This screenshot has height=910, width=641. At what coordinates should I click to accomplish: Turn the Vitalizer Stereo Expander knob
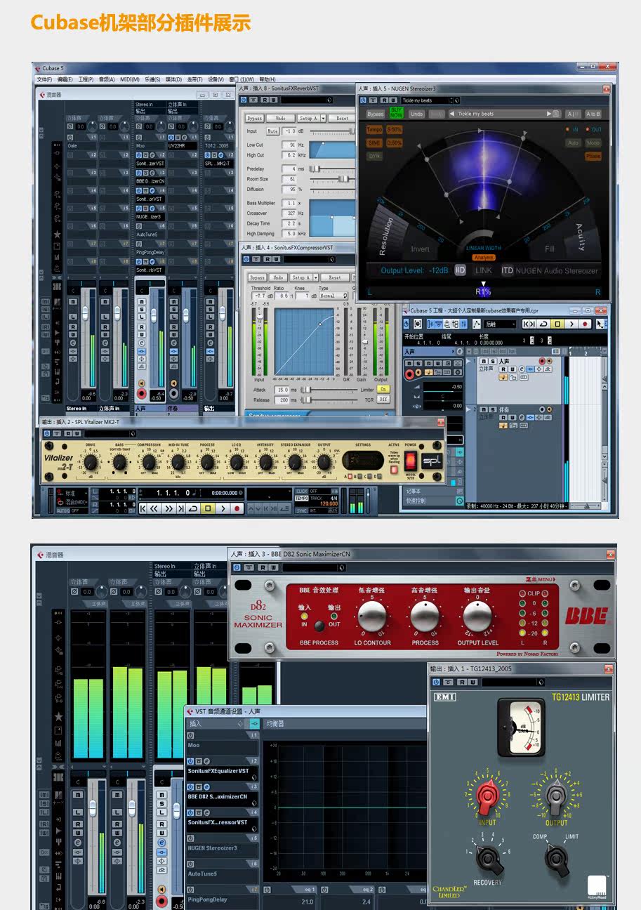(295, 462)
